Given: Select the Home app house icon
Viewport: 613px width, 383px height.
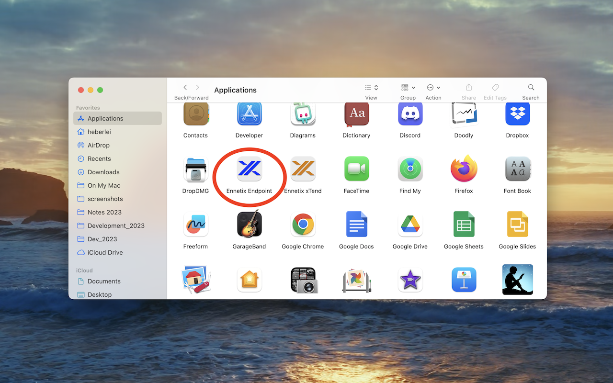Looking at the screenshot, I should tap(249, 280).
